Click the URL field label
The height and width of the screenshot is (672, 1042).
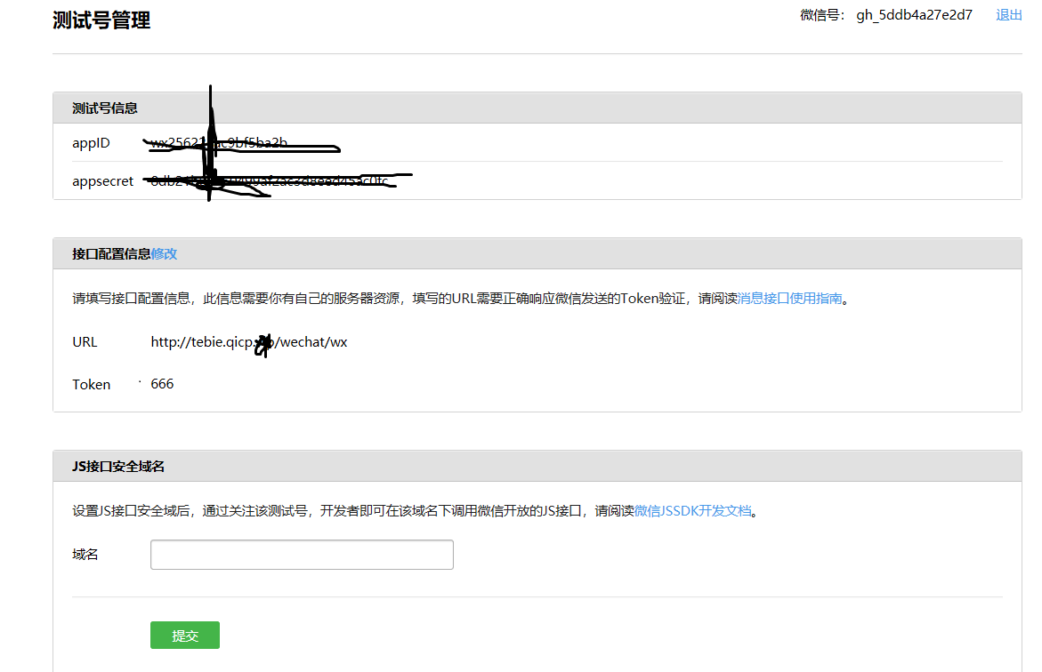coord(85,342)
